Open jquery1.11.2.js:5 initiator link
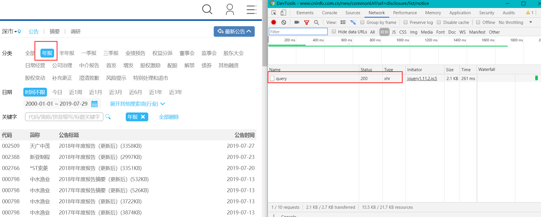This screenshot has height=217, width=541. click(x=422, y=79)
